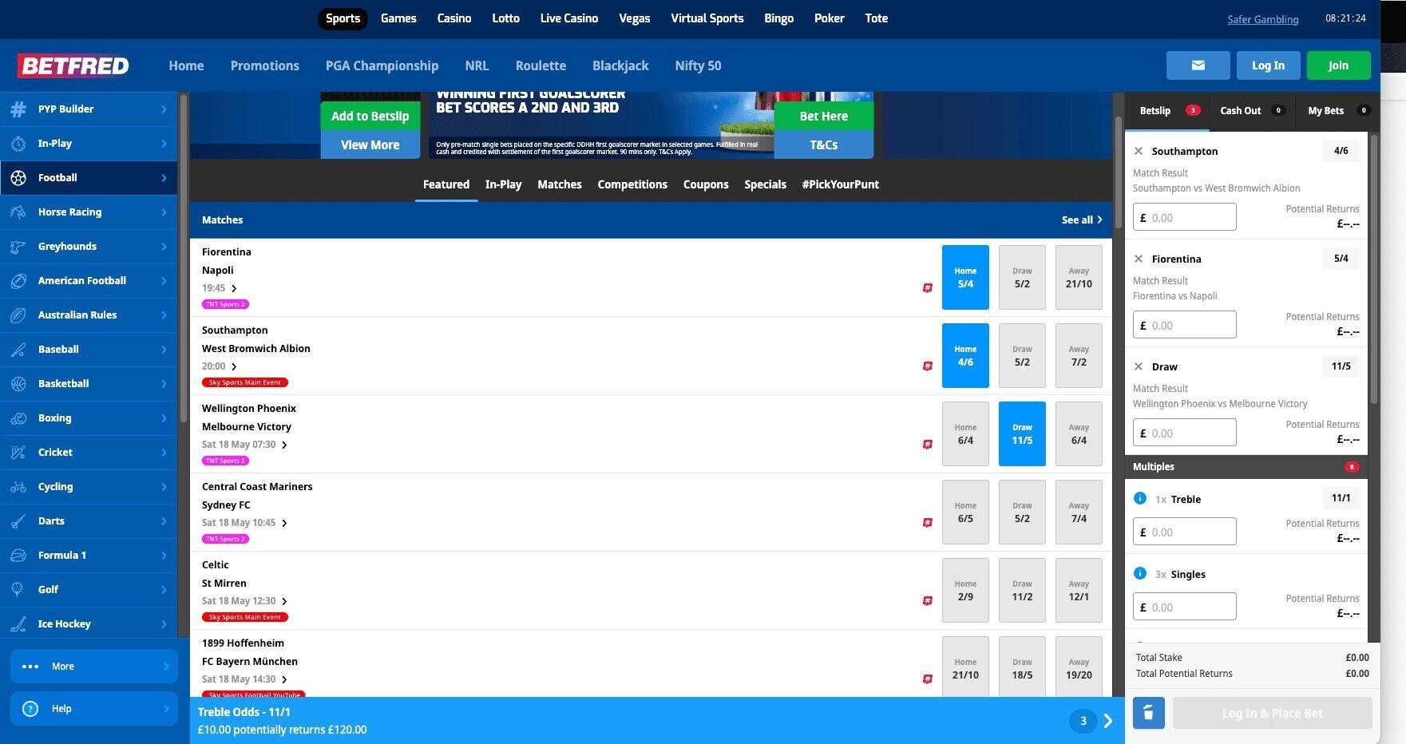Screen dimensions: 1406x744
Task: Click the Golf icon in sidebar
Action: point(18,590)
